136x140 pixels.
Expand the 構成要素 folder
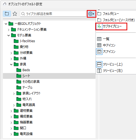[11, 117]
